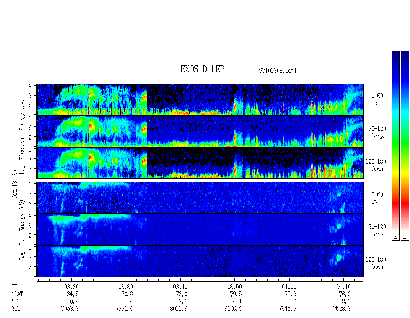Click the Log Ion Energy (eV) axis label

[x=22, y=230]
